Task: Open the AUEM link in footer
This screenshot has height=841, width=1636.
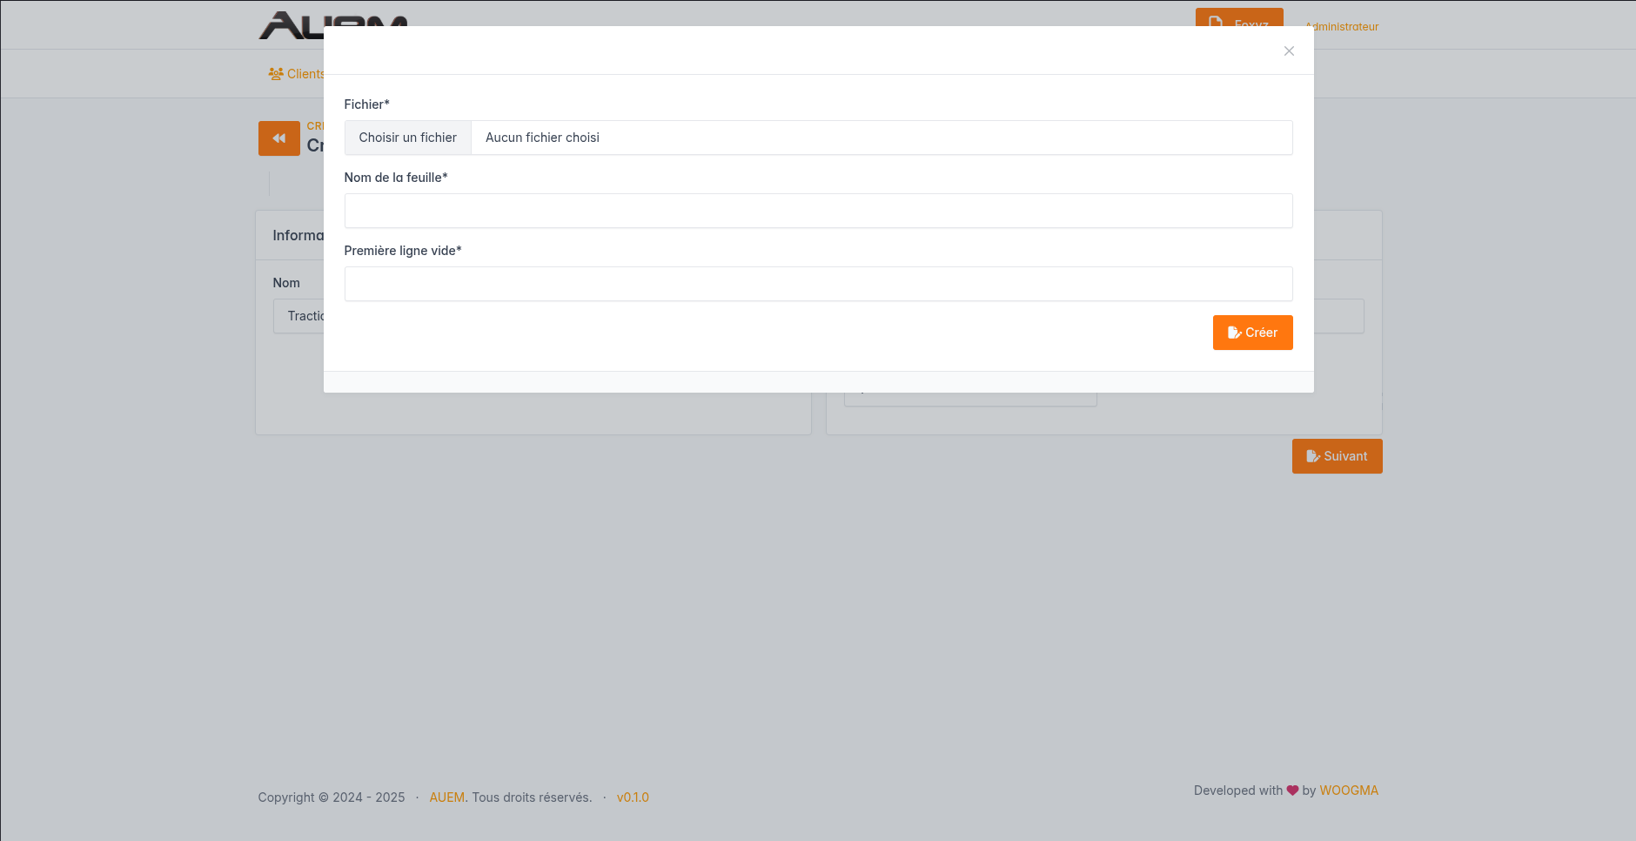Action: (446, 797)
